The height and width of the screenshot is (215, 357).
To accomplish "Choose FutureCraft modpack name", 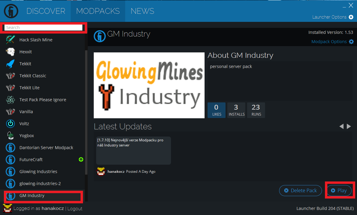I will coord(31,160).
